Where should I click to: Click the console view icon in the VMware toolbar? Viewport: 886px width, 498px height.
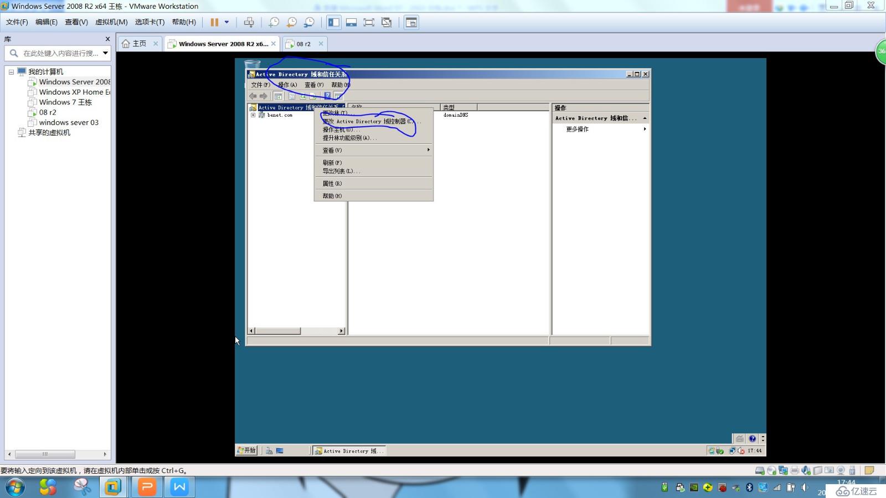(411, 22)
